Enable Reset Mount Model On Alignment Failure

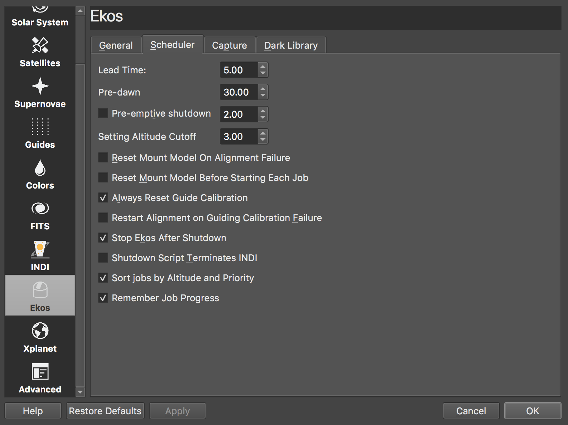[x=103, y=157]
